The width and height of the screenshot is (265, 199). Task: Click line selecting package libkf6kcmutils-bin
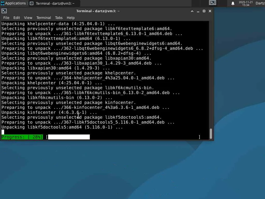pos(78,88)
